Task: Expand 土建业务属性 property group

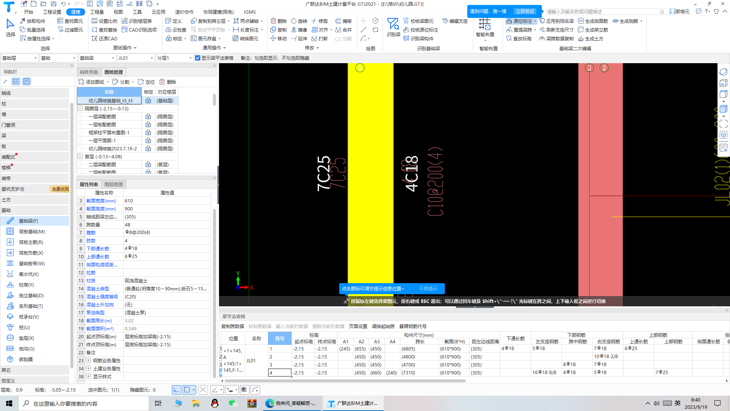Action: (88, 368)
